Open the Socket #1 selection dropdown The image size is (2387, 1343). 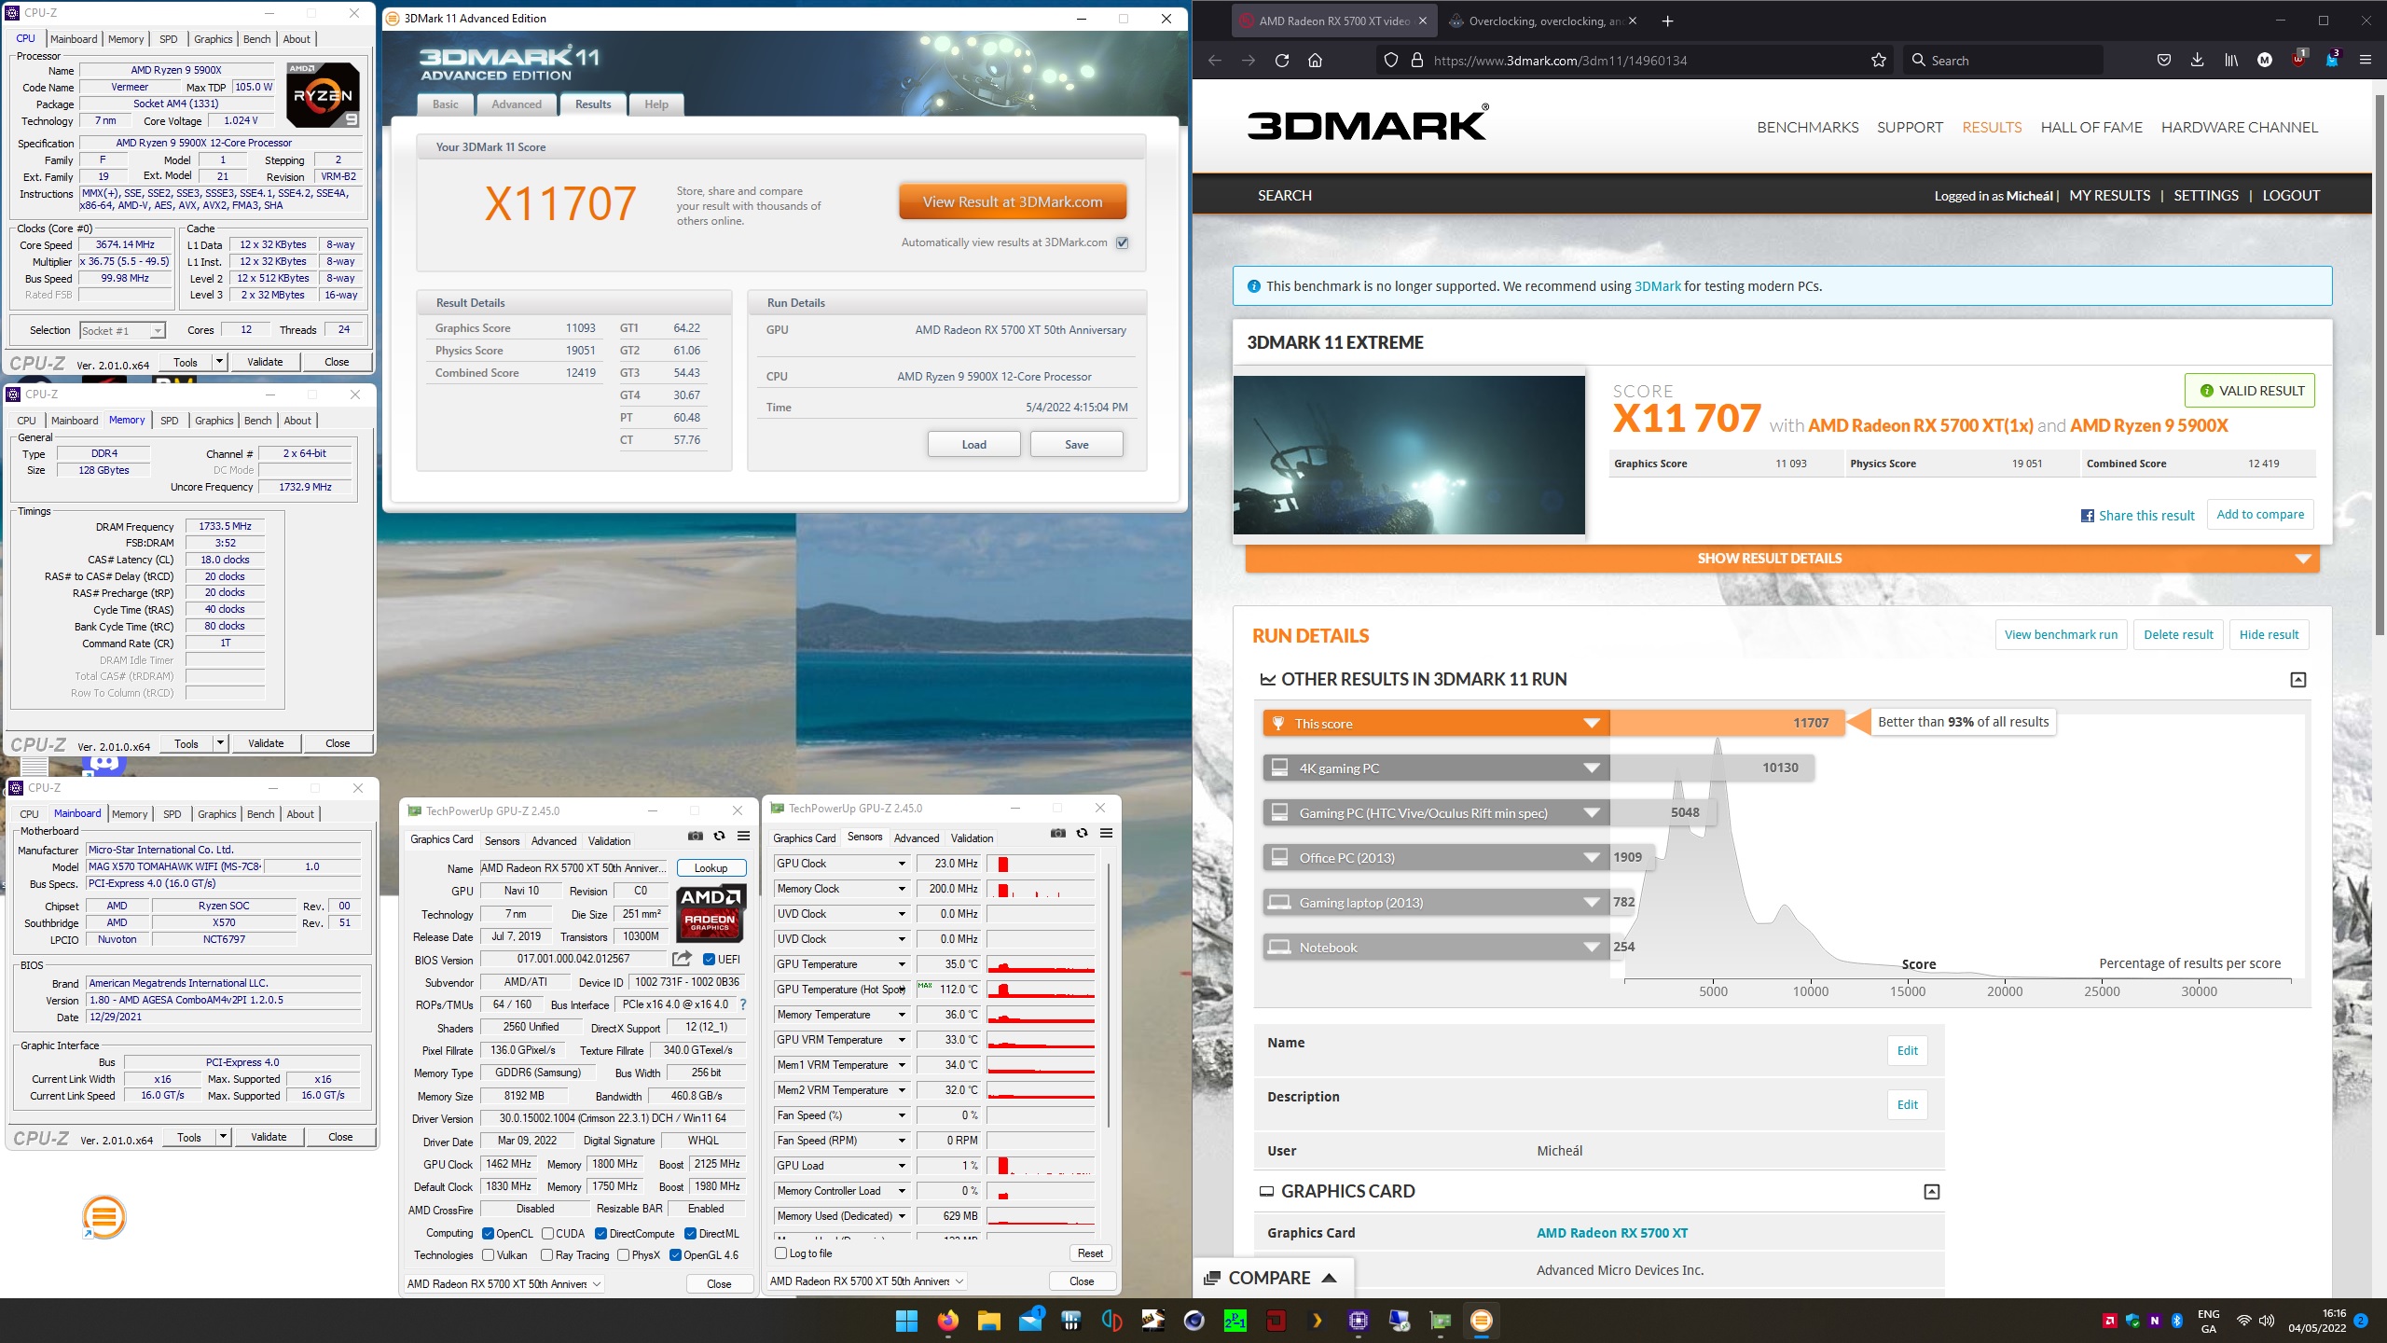[x=122, y=330]
